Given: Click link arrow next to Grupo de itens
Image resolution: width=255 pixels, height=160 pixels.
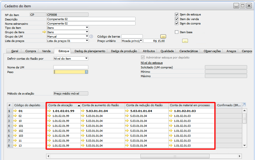Looking at the screenshot, I should [x=44, y=32].
